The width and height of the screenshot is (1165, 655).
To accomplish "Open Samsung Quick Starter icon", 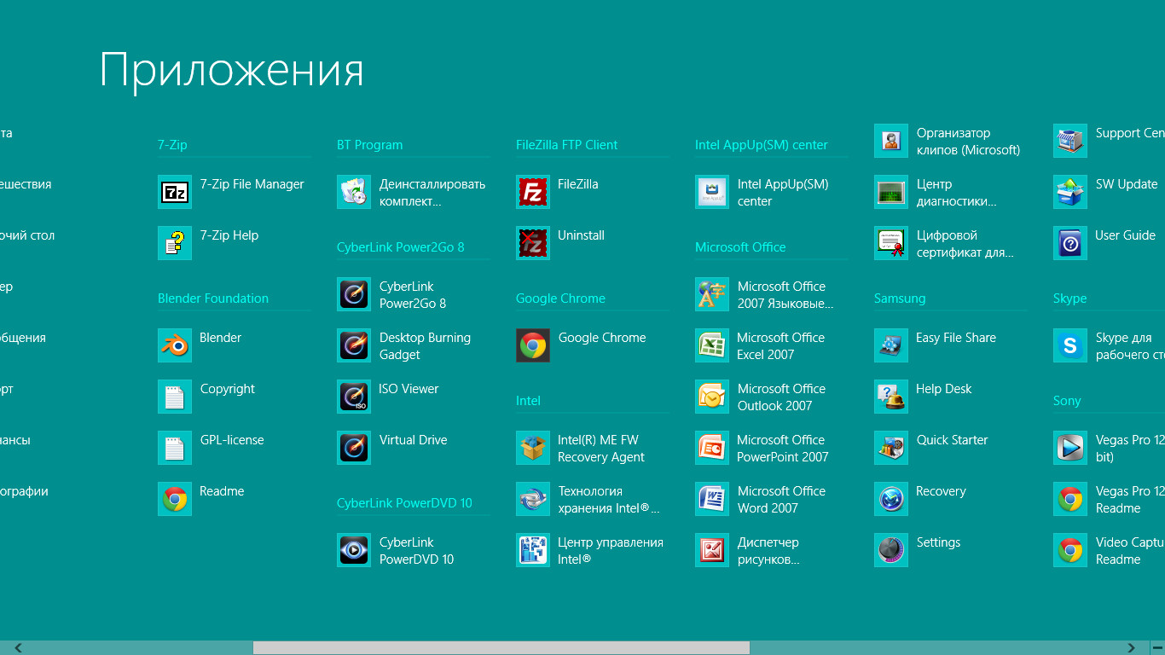I will point(891,448).
